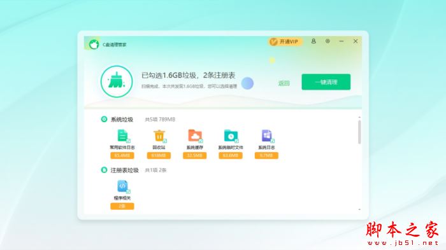Viewport: 446px width, 250px height.
Task: Select the 回收站 recycle bin icon
Action: [159, 135]
